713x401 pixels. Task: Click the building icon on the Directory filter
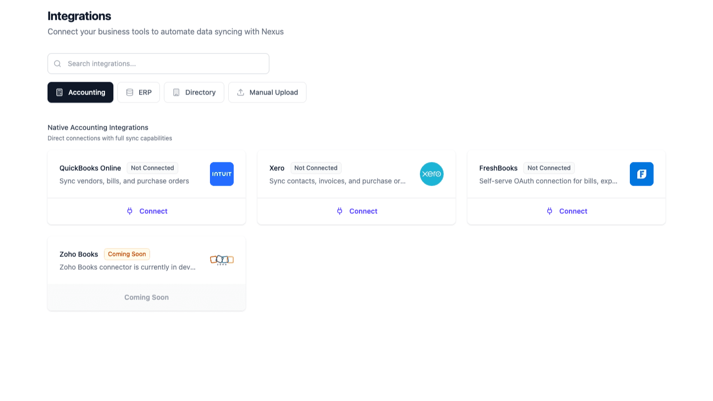(x=176, y=92)
